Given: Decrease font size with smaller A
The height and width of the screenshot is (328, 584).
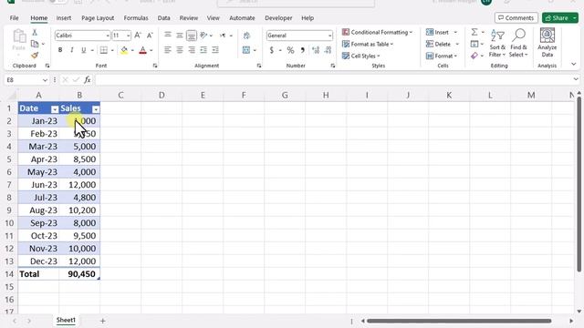Looking at the screenshot, I should pyautogui.click(x=150, y=36).
